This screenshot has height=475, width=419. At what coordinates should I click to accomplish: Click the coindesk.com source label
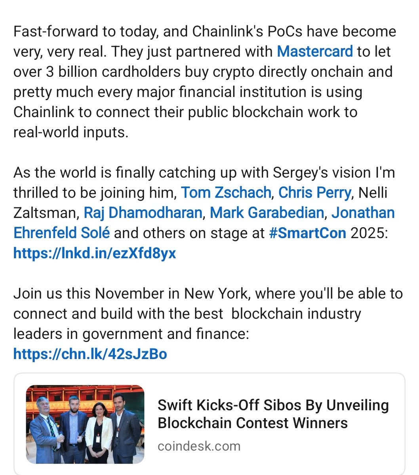[x=199, y=446]
